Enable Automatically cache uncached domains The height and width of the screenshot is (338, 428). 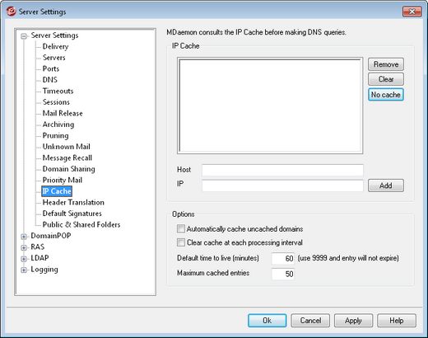pos(181,228)
